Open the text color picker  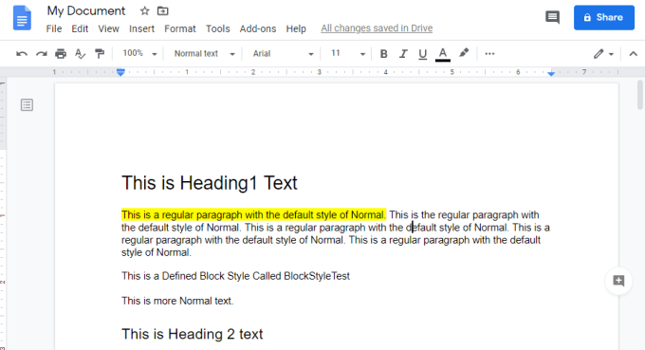pos(443,54)
